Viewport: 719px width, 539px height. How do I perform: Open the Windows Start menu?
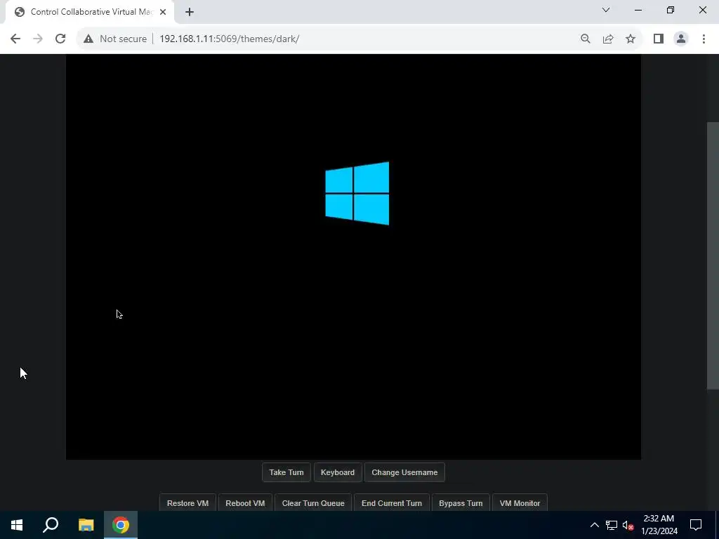pos(17,525)
